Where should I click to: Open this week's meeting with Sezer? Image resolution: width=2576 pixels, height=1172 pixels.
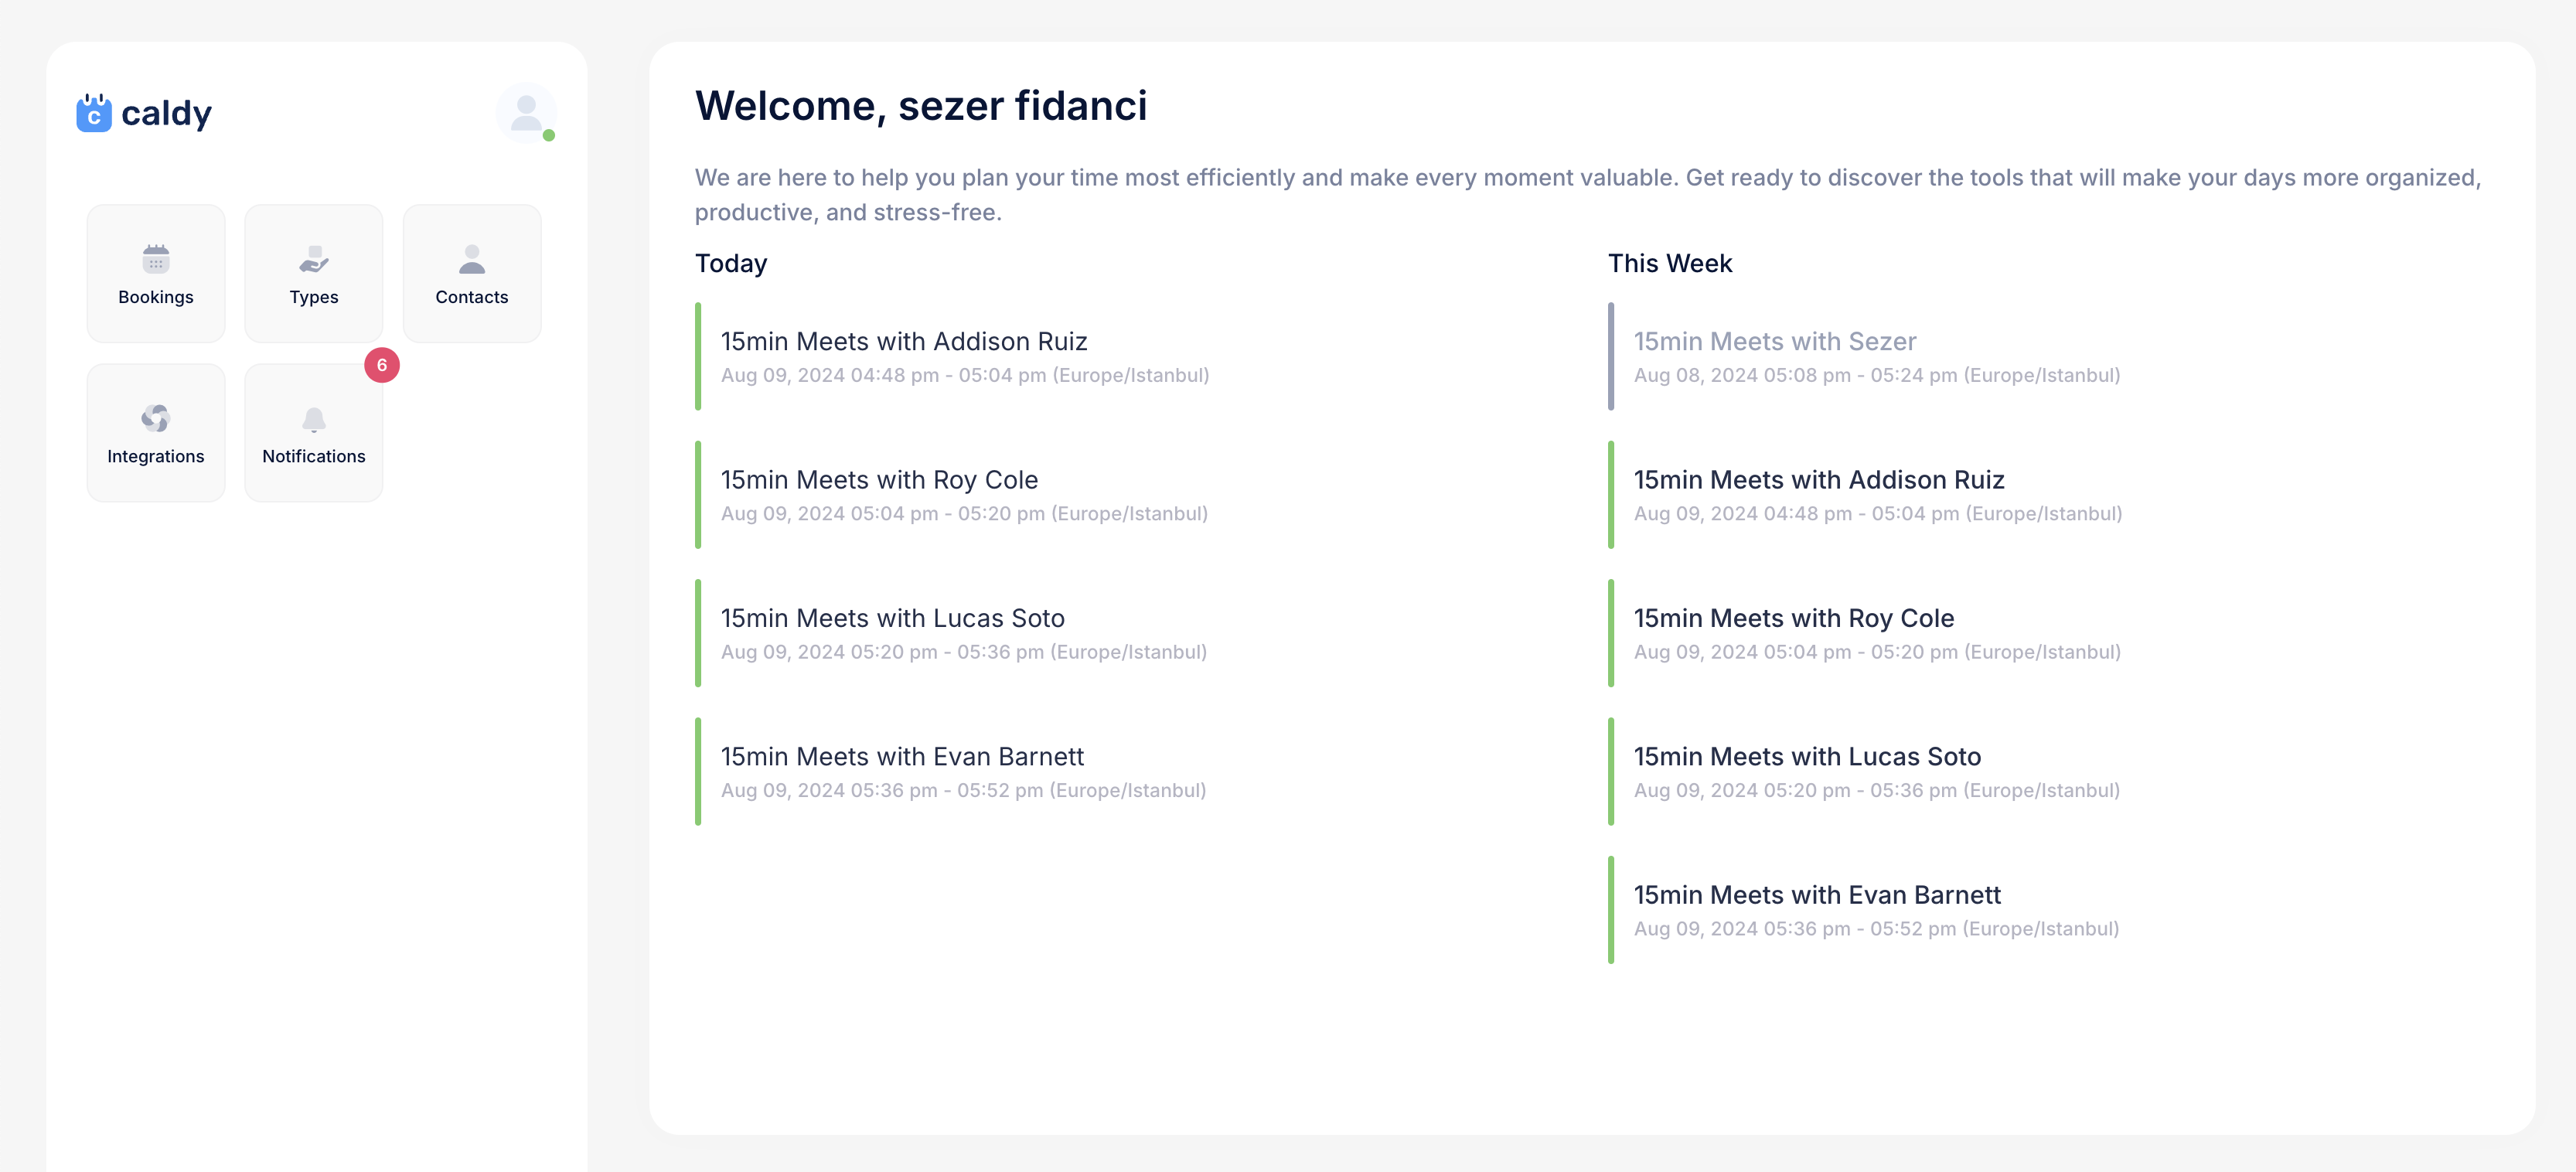(2040, 356)
